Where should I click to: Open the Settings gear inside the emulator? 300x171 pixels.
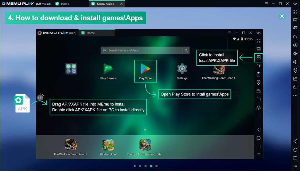(x=182, y=68)
